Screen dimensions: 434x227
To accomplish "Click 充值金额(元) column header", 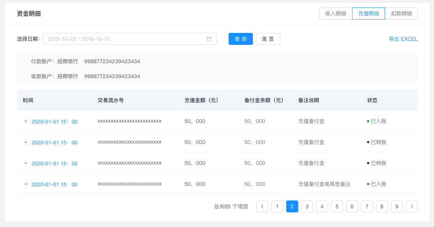I will 201,100.
